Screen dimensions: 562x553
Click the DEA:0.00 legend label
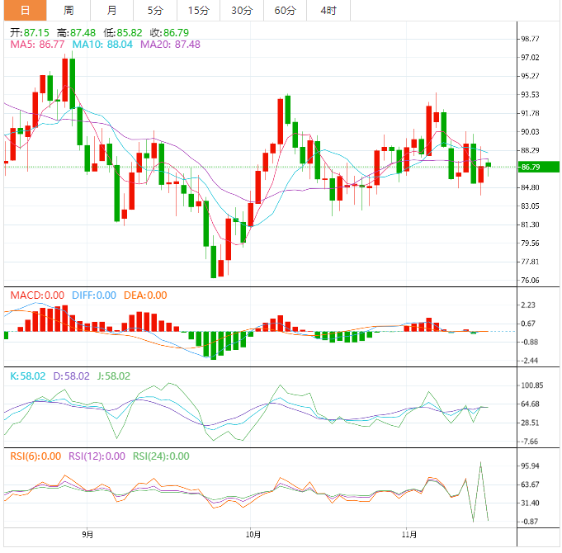(x=145, y=295)
